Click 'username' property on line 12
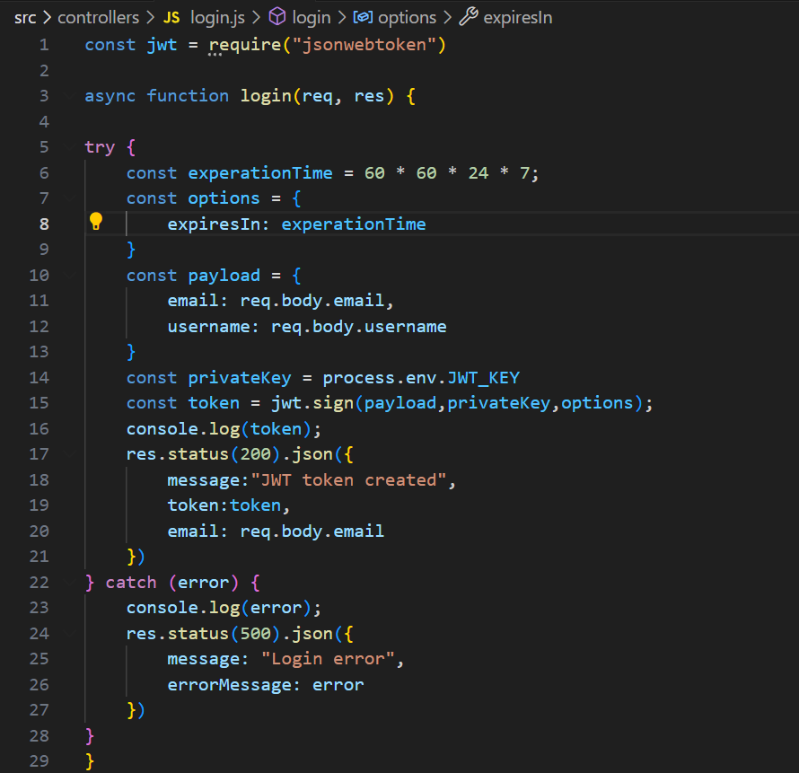The image size is (799, 773). tap(208, 327)
